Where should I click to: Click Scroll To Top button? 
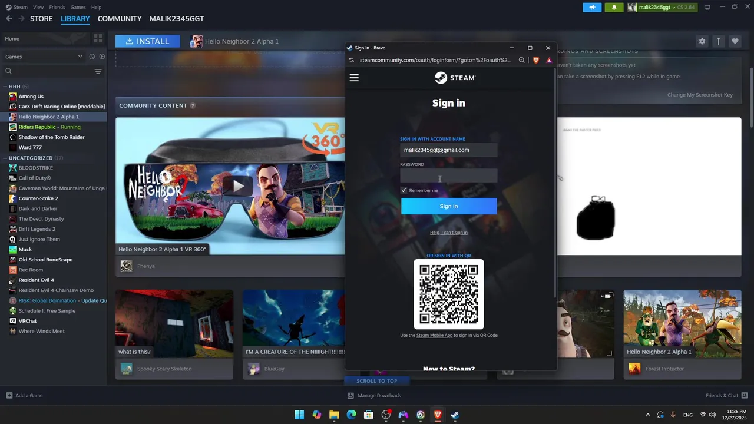pos(377,381)
